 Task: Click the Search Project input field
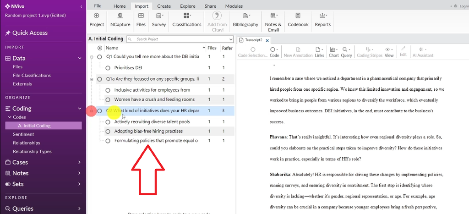point(180,39)
